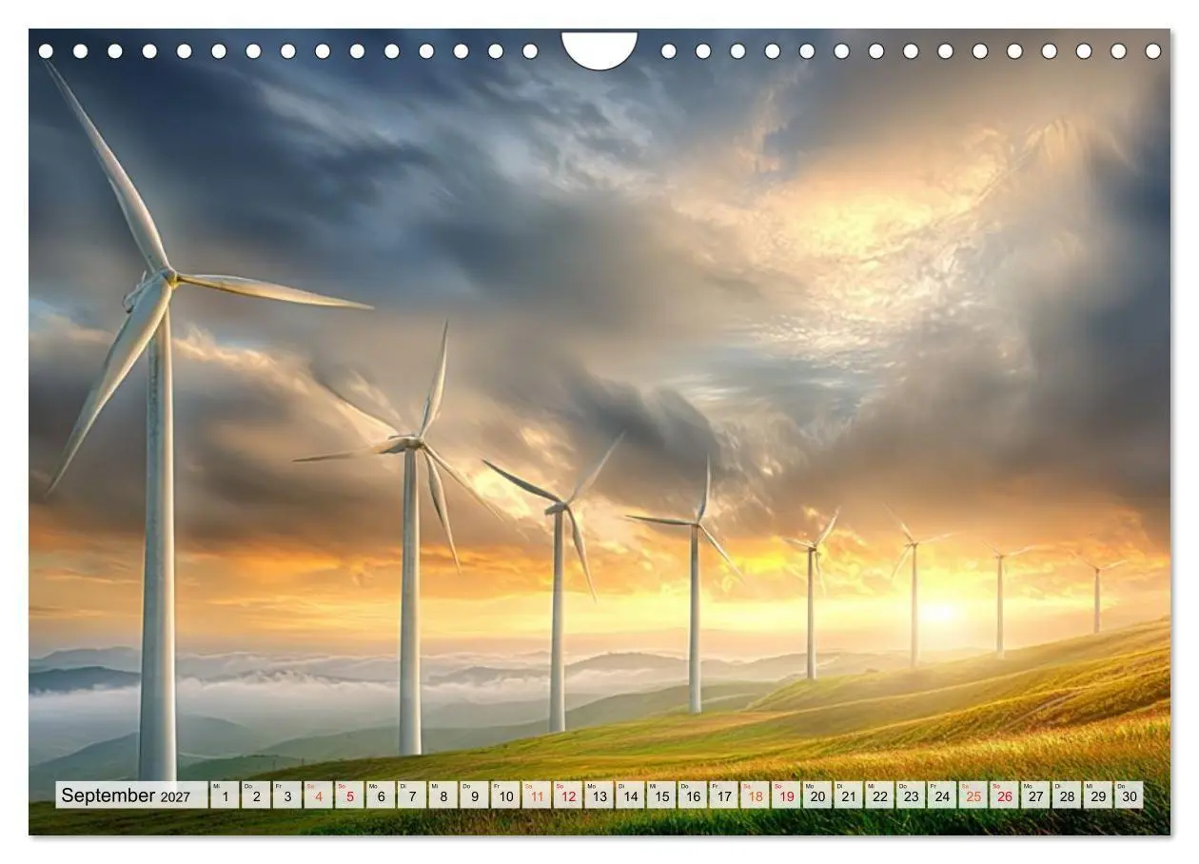This screenshot has width=1199, height=864.
Task: Select day 17 (Fr) in the calendar strip
Action: [724, 795]
